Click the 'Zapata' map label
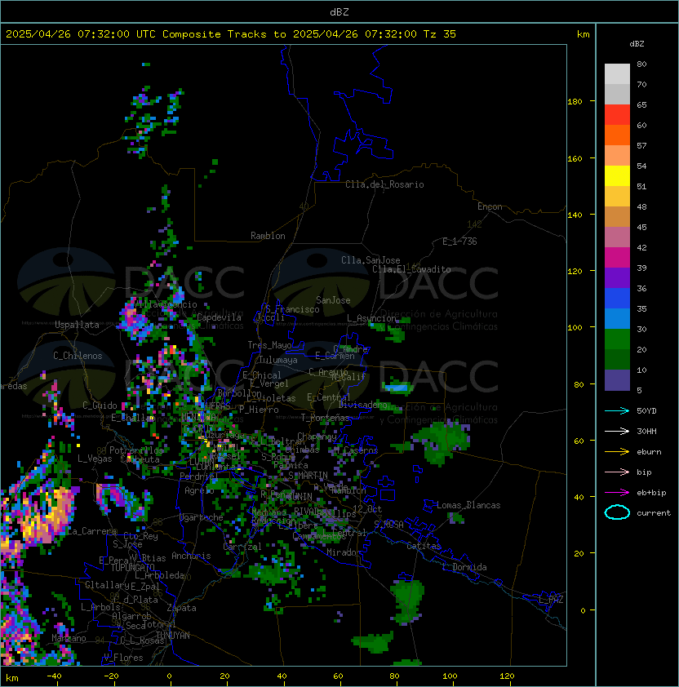This screenshot has width=679, height=687. 181,608
